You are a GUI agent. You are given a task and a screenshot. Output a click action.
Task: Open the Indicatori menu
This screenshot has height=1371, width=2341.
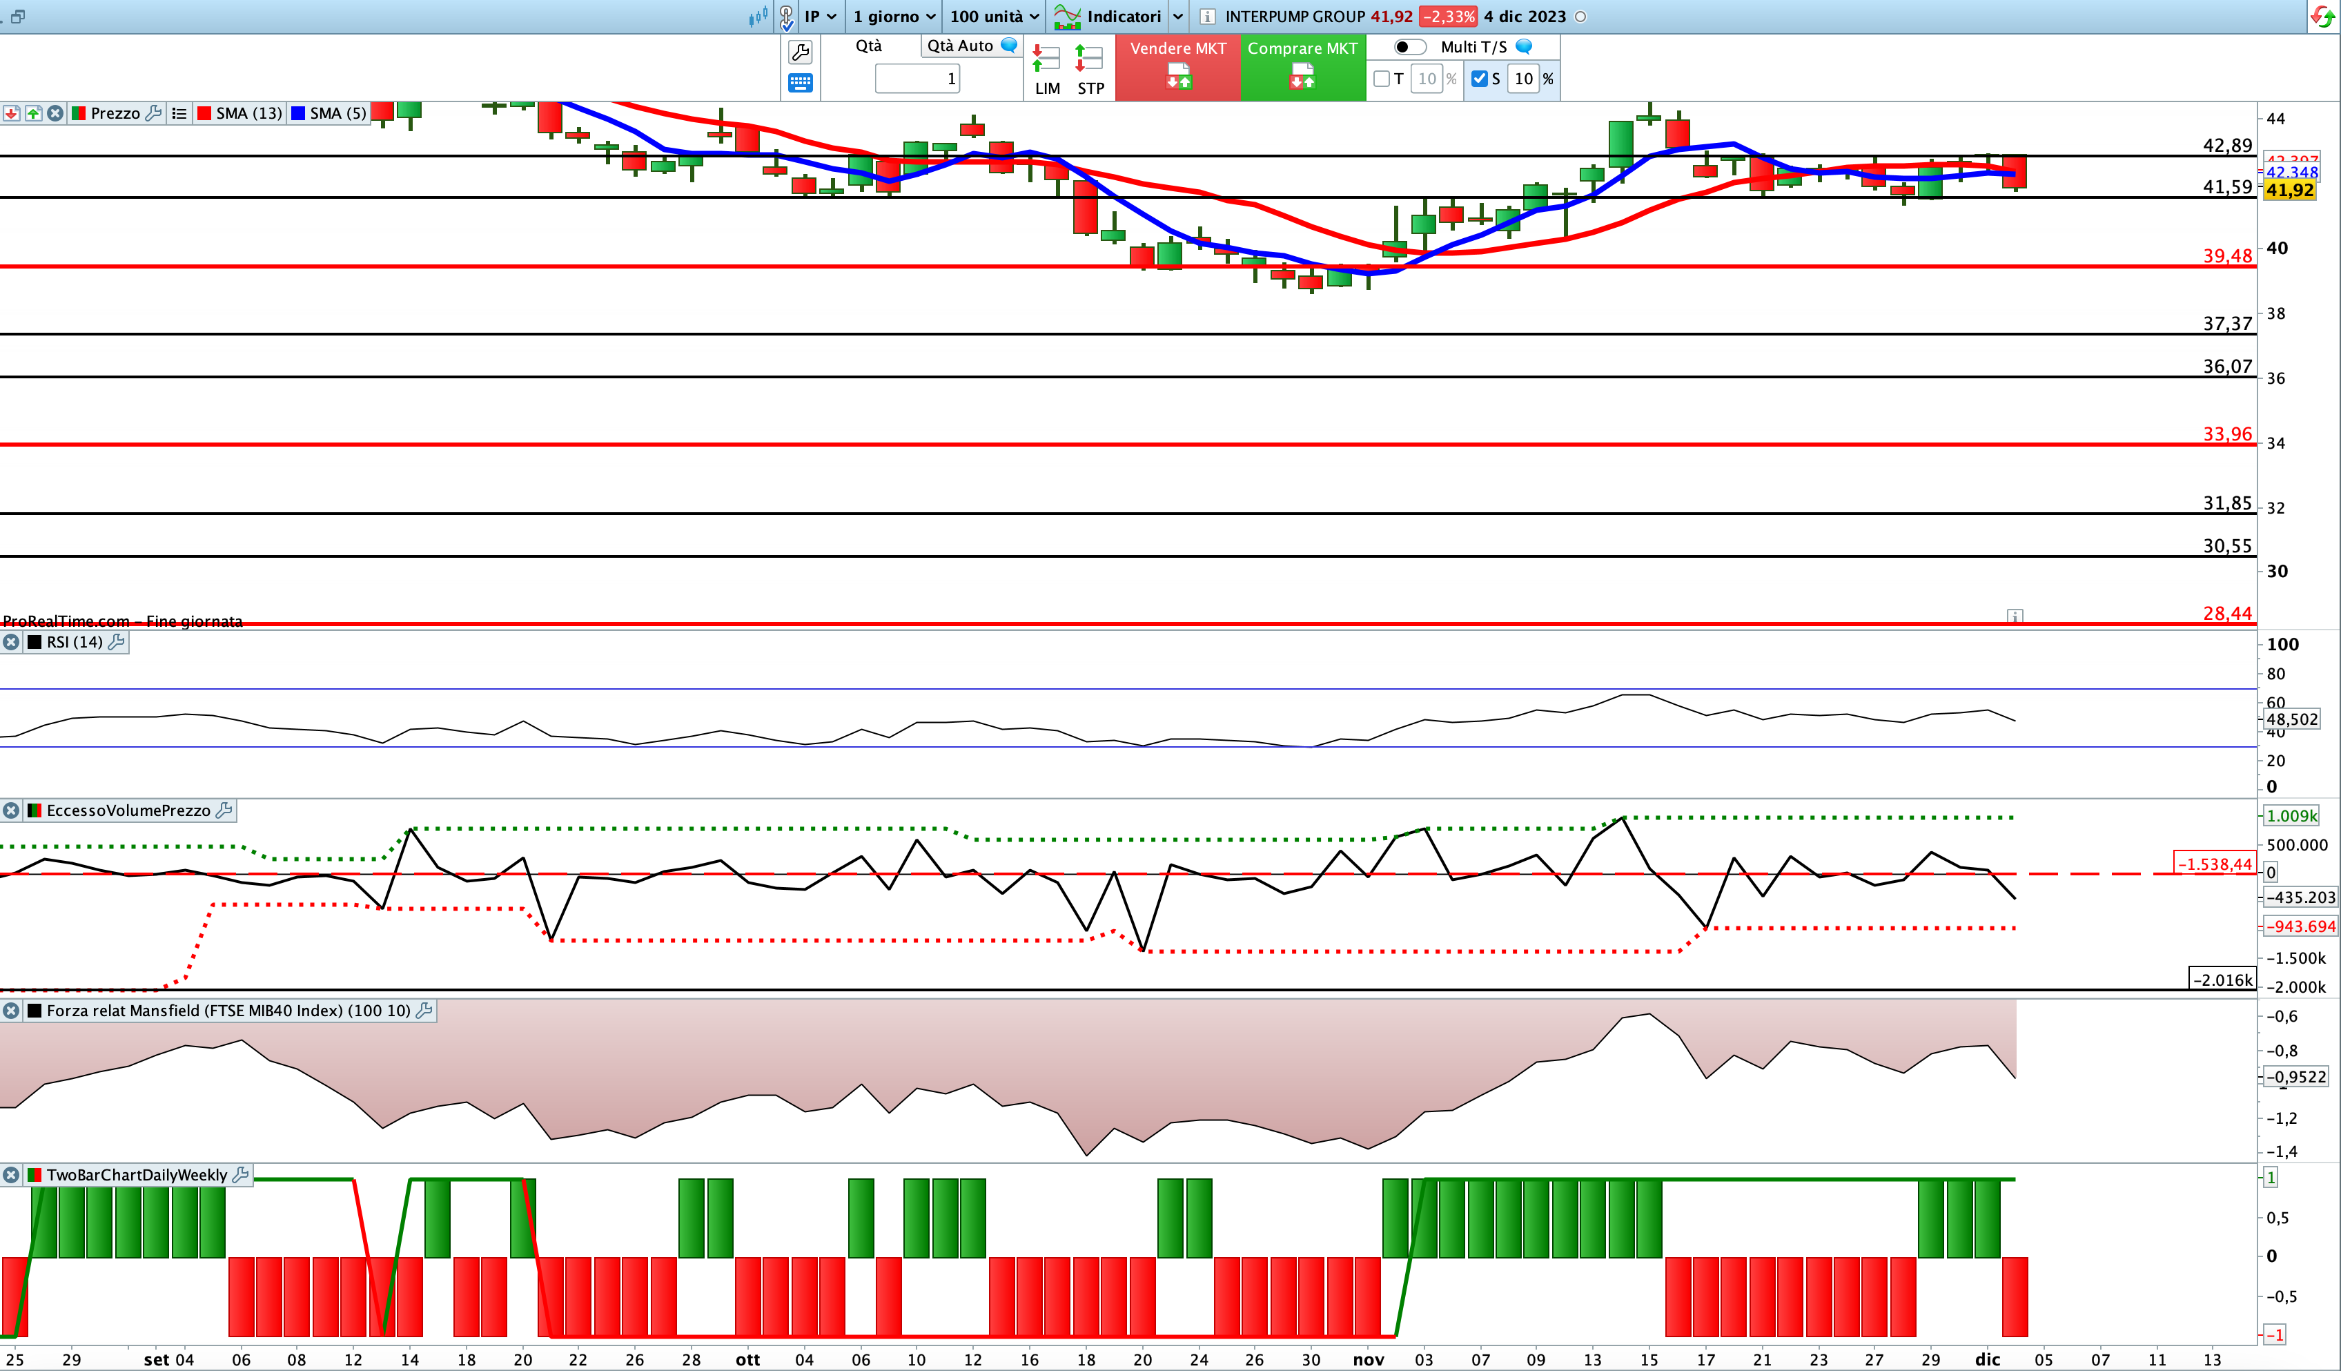click(x=1107, y=17)
